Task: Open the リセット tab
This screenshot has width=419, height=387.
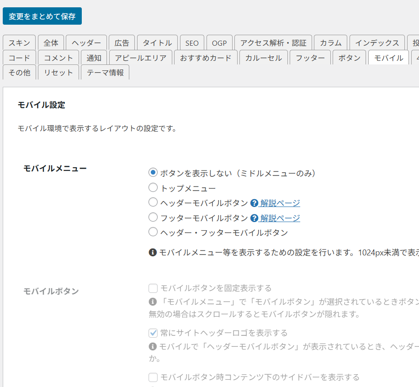Action: click(x=58, y=73)
